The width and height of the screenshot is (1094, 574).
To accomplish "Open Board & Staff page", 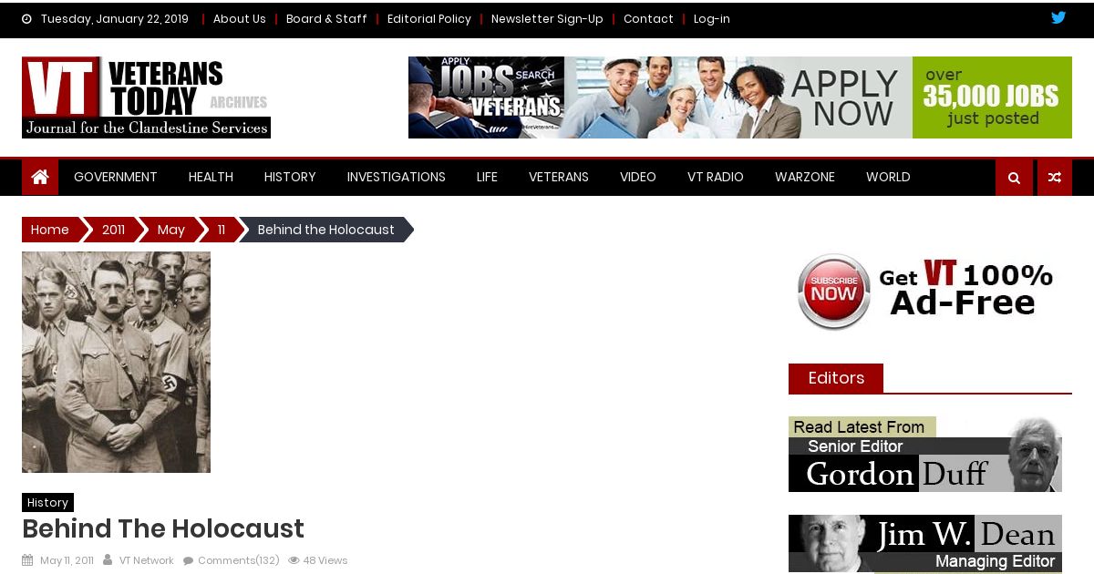I will tap(326, 19).
